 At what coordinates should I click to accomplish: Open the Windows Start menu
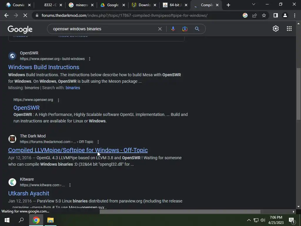coord(7,220)
